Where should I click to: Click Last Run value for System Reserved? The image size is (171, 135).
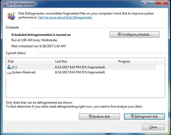click(80, 72)
